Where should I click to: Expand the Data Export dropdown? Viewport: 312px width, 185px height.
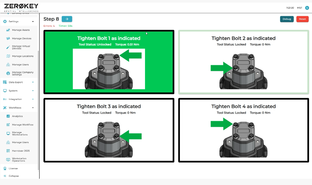(33, 82)
